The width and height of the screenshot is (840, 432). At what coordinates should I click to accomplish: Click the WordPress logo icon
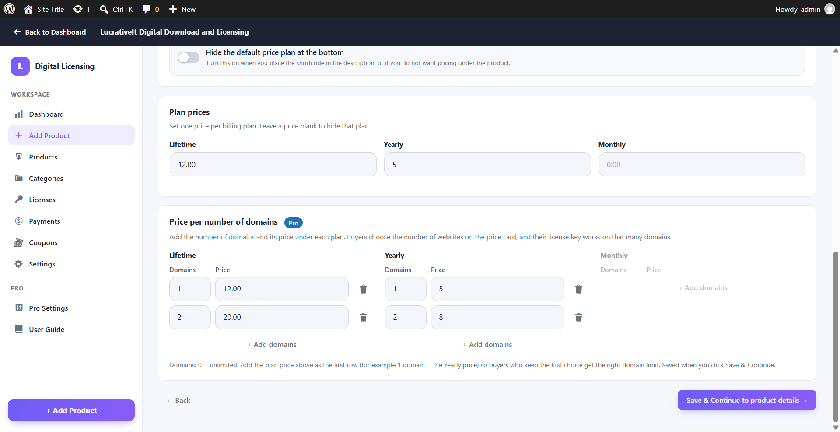9,9
